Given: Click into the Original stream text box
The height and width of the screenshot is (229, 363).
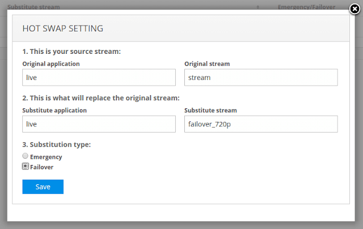Looking at the screenshot, I should click(261, 78).
